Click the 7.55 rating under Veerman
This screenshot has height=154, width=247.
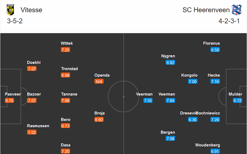(148, 101)
